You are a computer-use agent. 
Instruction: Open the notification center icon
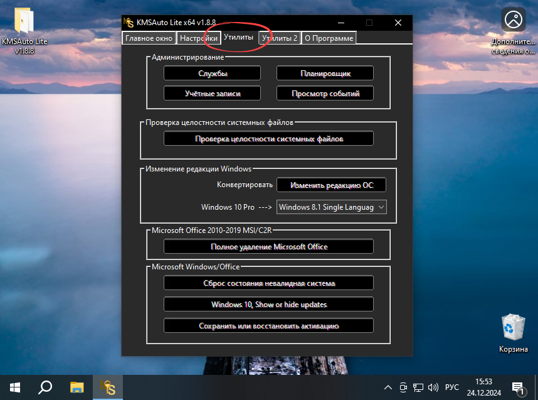[518, 387]
